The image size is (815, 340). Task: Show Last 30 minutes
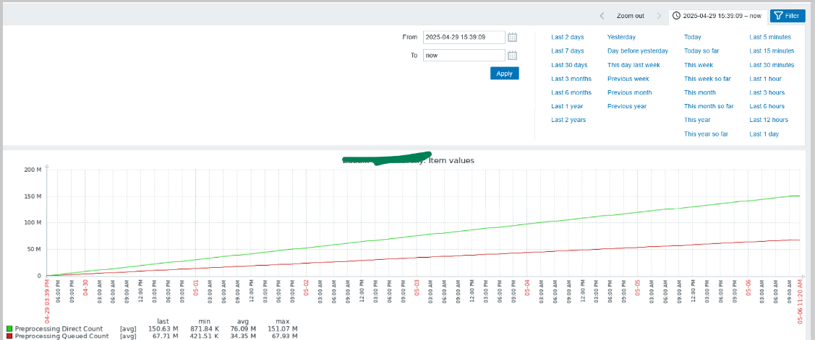pos(772,65)
